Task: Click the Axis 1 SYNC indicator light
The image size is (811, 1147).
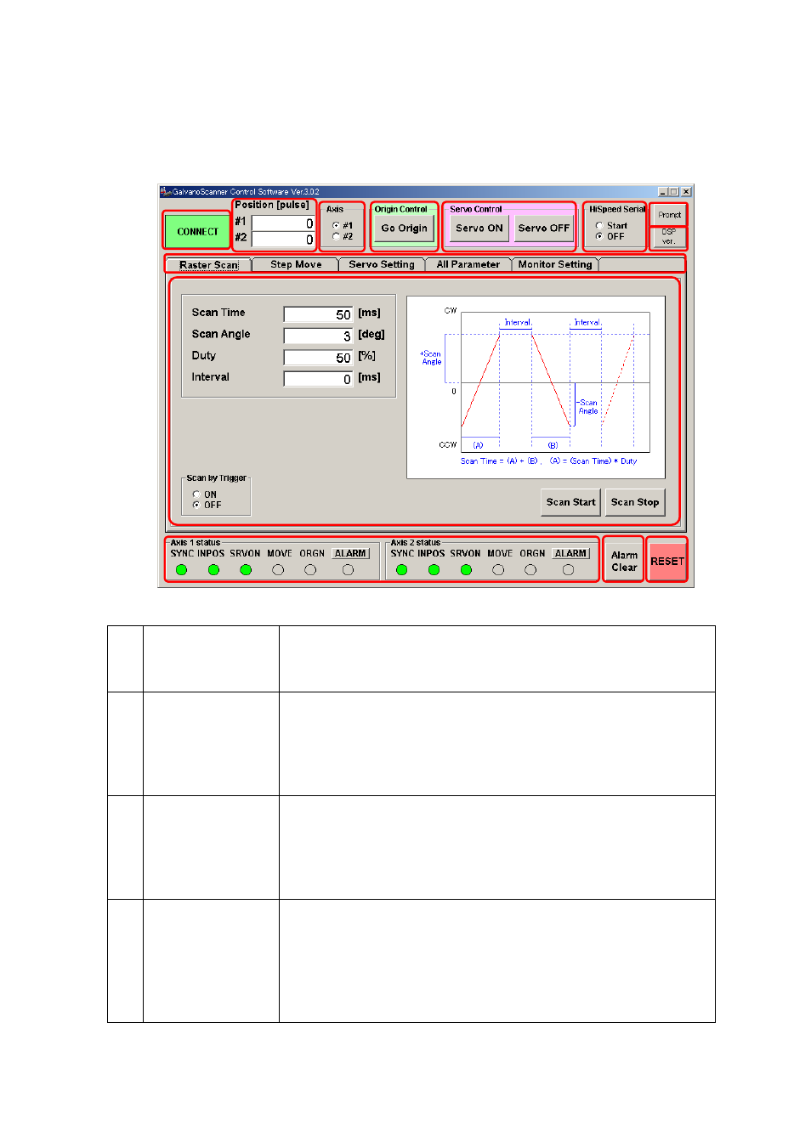Action: (x=181, y=570)
